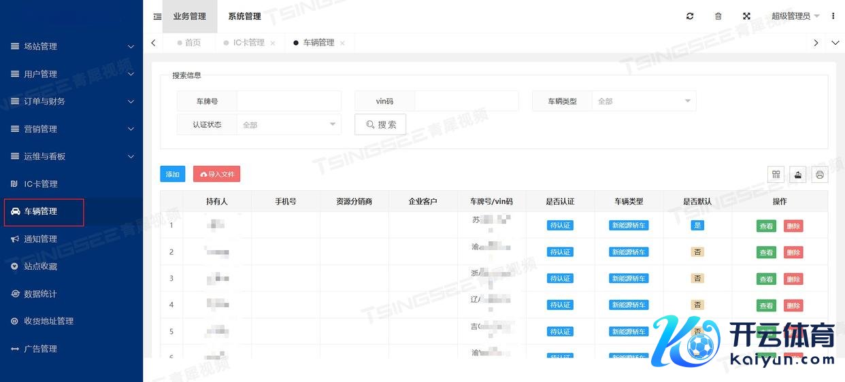The width and height of the screenshot is (845, 382).
Task: Click the print icon above the table
Action: (820, 175)
